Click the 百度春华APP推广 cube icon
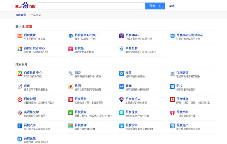 click(71, 36)
